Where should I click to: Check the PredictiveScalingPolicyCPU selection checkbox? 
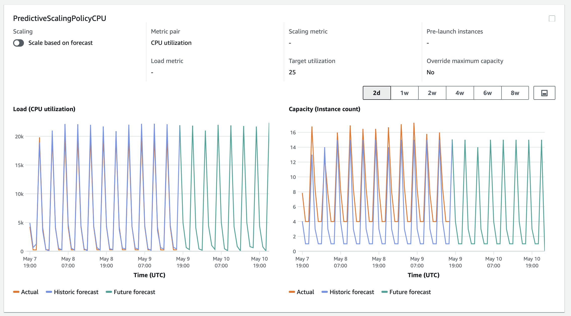coord(552,19)
